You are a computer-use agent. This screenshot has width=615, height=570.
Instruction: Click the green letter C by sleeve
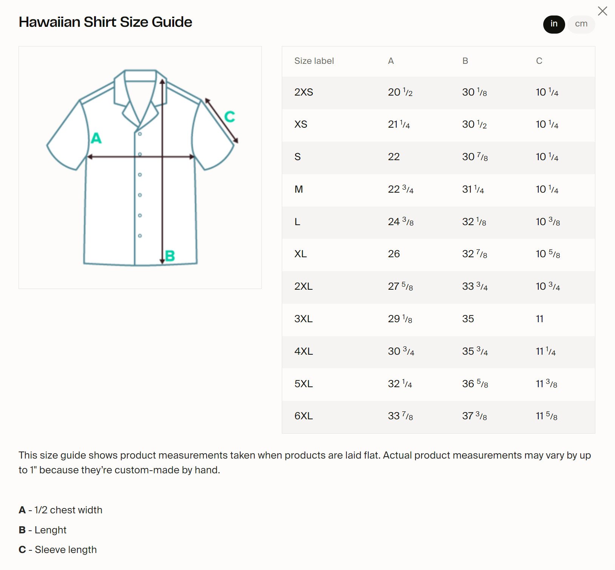[x=229, y=117]
